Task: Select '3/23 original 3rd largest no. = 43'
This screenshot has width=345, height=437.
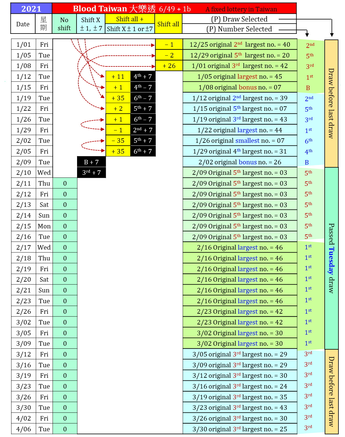Action: pos(240,407)
